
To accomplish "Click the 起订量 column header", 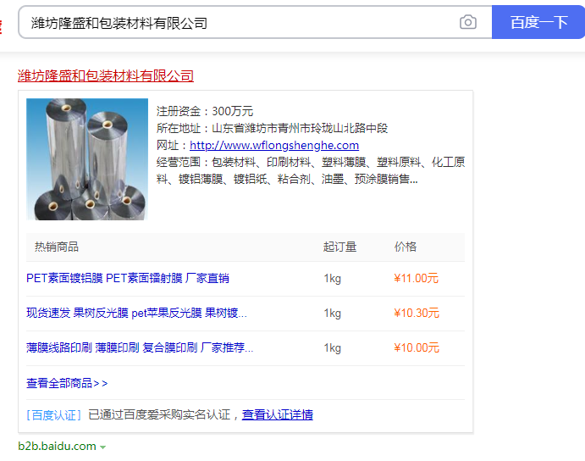I will point(339,247).
